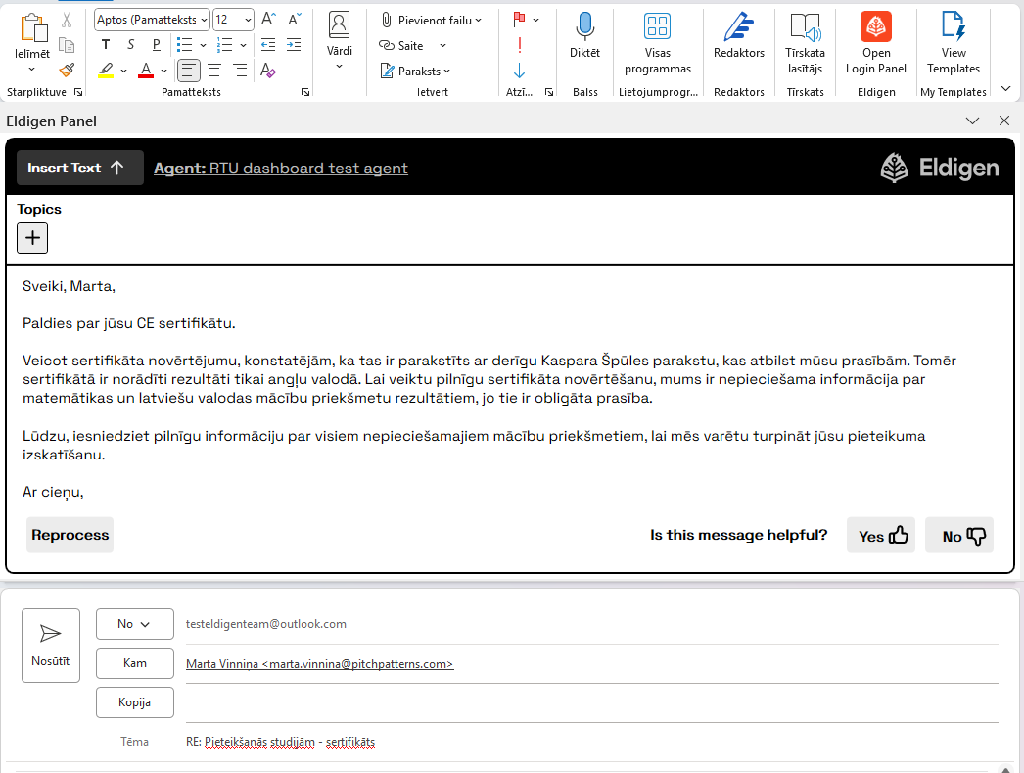1024x773 pixels.
Task: Click Insert Text button
Action: point(79,168)
